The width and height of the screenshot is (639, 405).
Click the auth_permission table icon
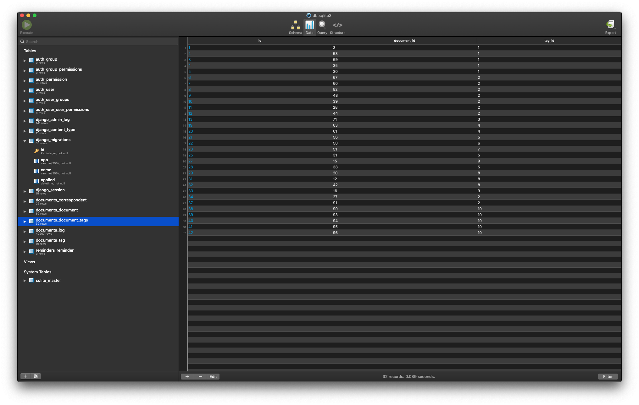click(x=31, y=80)
